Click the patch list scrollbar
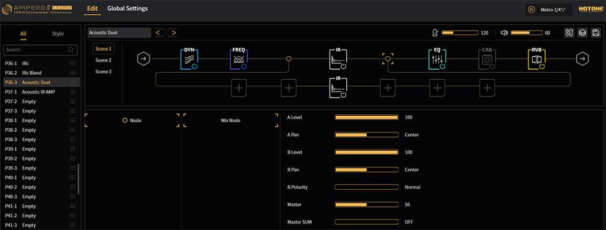 coord(79,179)
